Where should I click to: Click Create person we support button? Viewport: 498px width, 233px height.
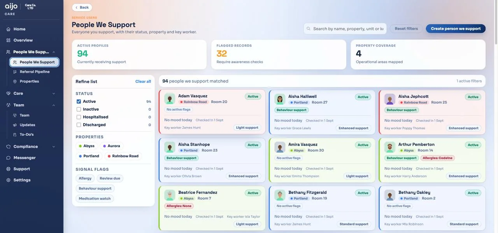click(456, 29)
